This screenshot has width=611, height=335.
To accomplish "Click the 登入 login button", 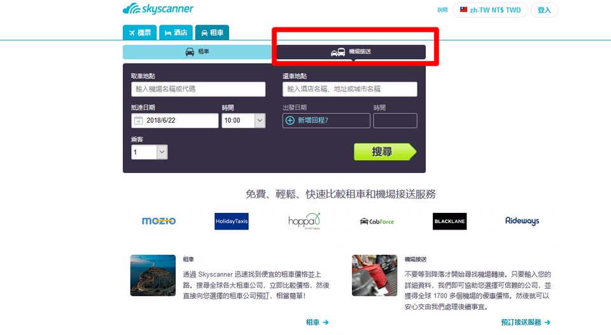I will coord(544,10).
